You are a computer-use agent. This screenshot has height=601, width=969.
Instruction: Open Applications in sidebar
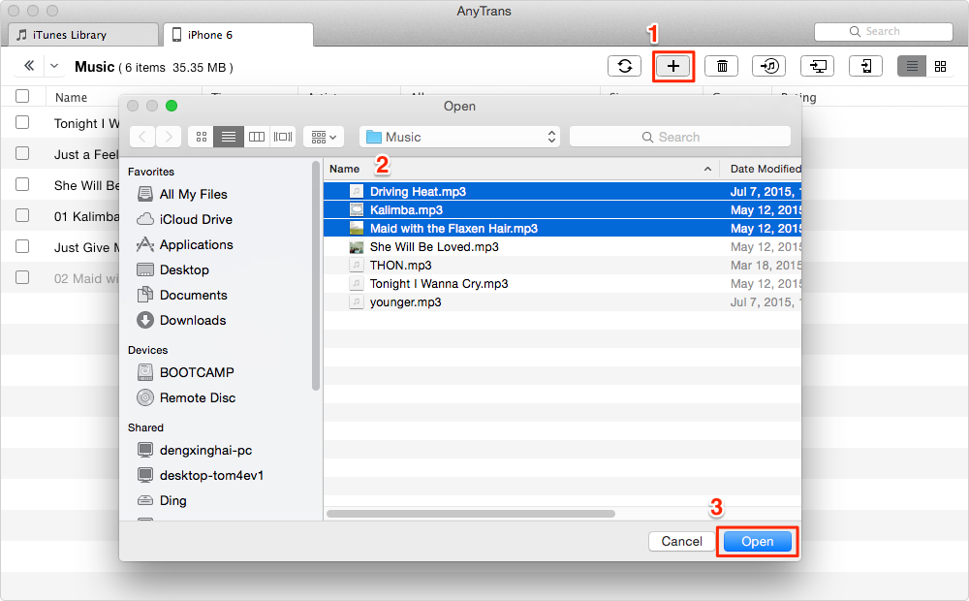[184, 245]
